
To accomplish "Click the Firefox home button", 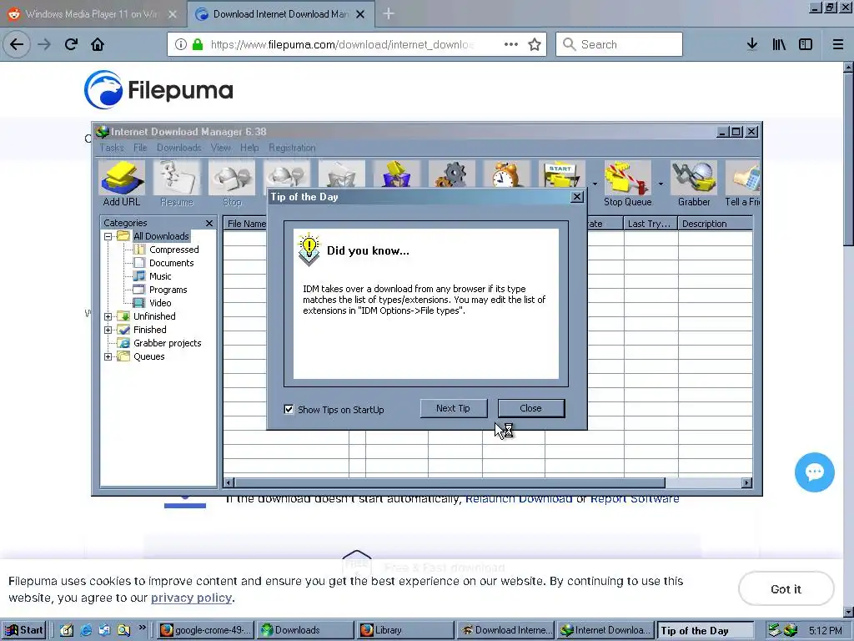I will tap(98, 44).
